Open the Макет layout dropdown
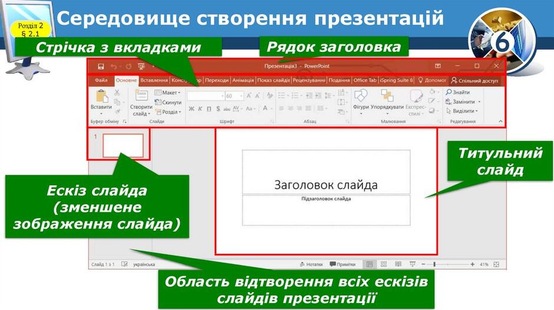 tap(168, 93)
